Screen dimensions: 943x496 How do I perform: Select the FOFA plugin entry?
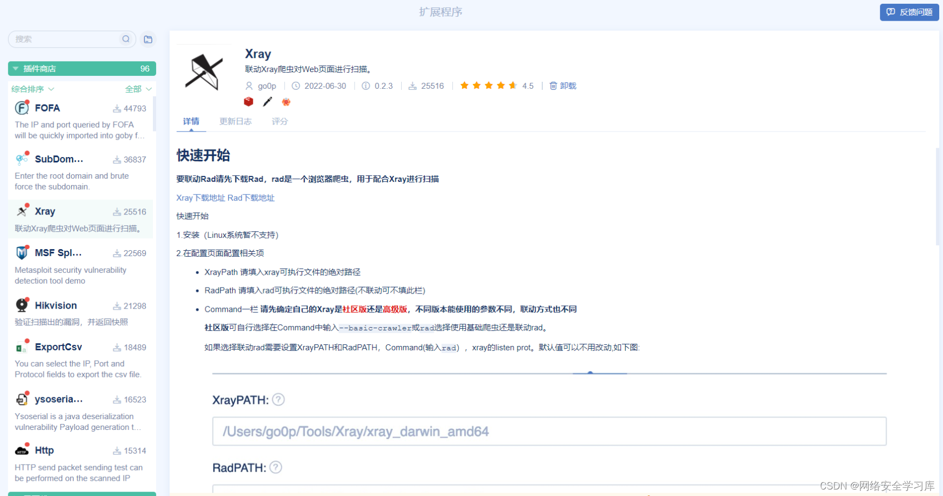(80, 121)
